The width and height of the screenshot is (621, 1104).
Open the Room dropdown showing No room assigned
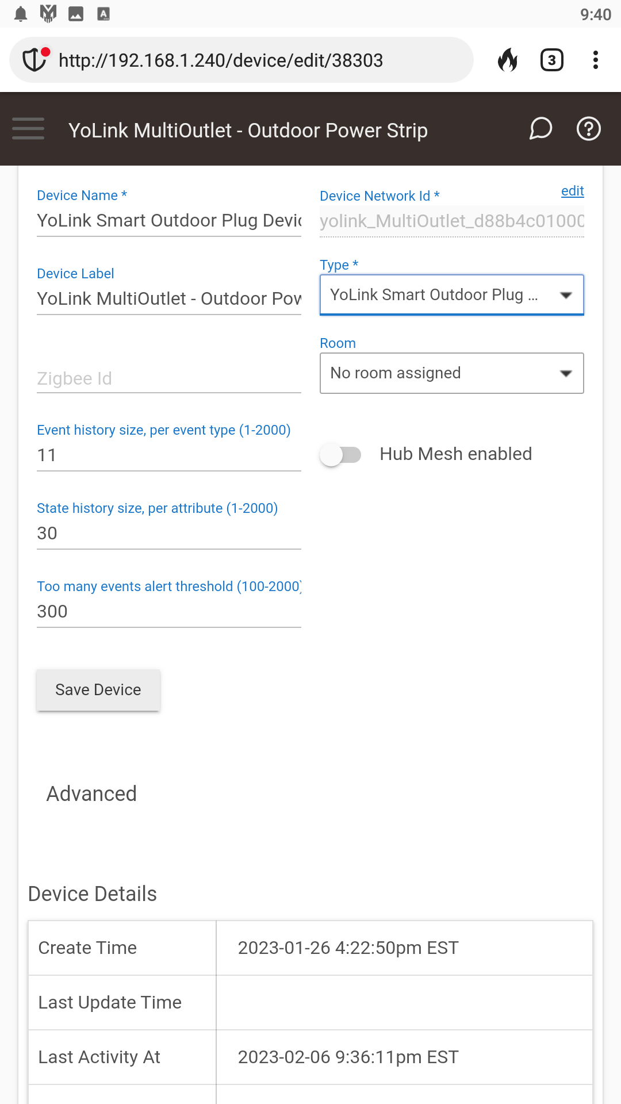click(452, 373)
